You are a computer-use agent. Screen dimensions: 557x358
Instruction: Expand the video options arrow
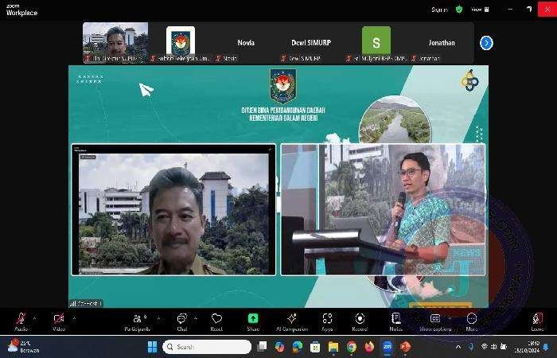[73, 317]
